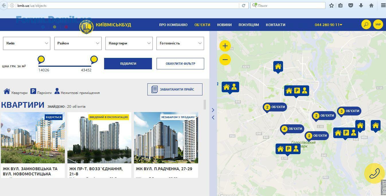Open site search magnifier icon
The image size is (386, 196).
(x=366, y=25)
